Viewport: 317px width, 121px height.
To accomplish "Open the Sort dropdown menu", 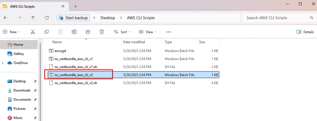I will point(122,32).
